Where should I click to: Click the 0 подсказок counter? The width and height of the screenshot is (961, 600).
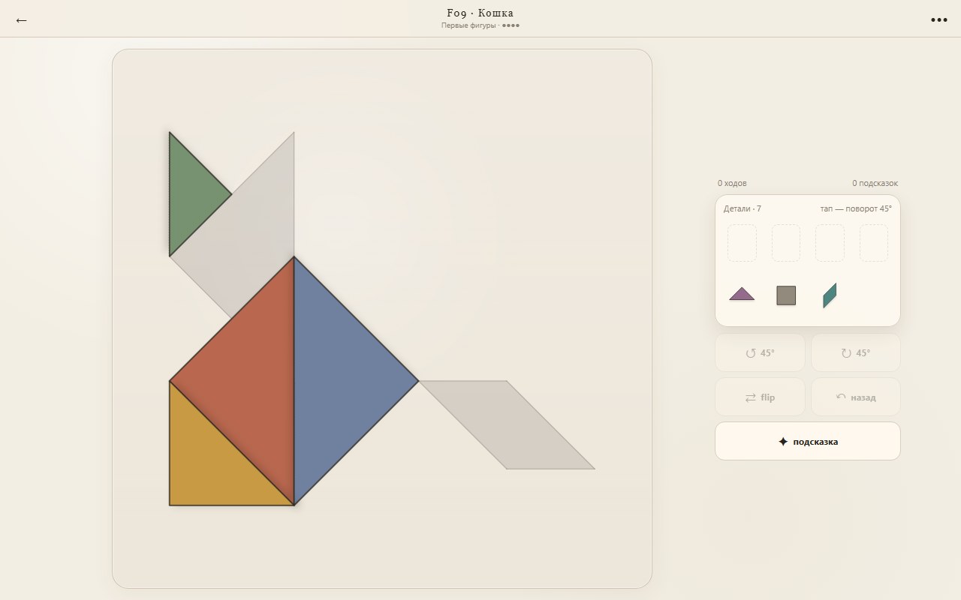(875, 183)
